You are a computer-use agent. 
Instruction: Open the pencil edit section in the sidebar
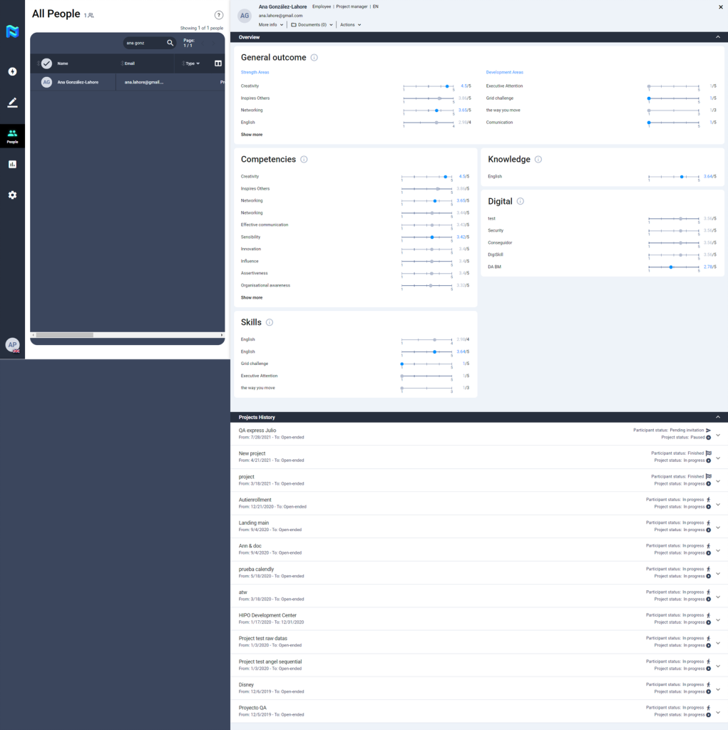click(x=12, y=103)
